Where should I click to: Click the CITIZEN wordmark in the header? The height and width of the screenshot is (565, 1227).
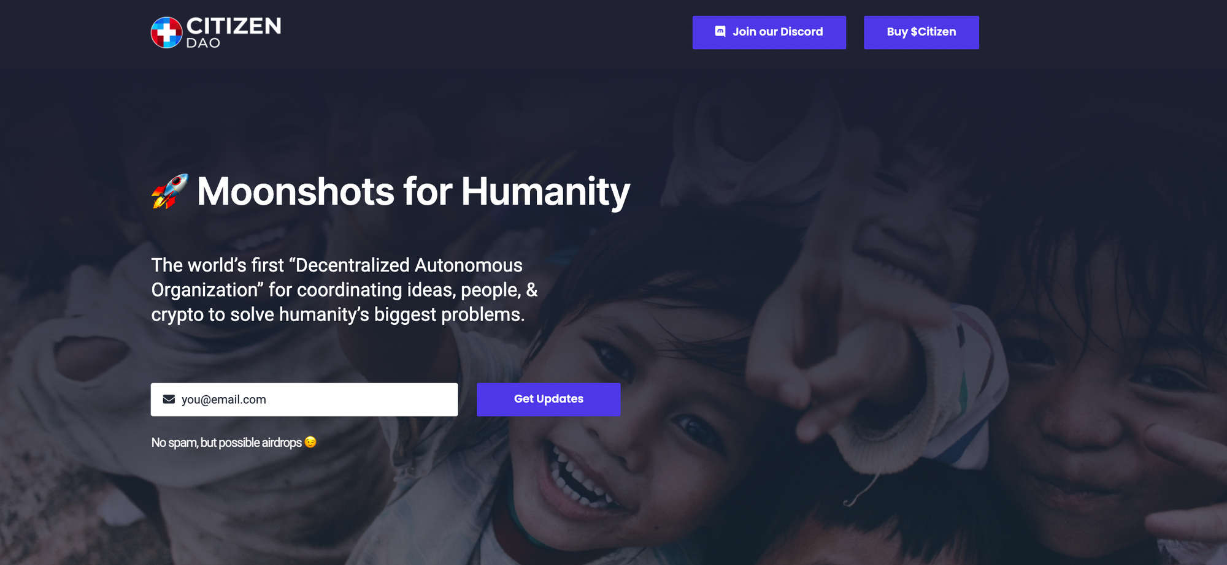pos(234,26)
